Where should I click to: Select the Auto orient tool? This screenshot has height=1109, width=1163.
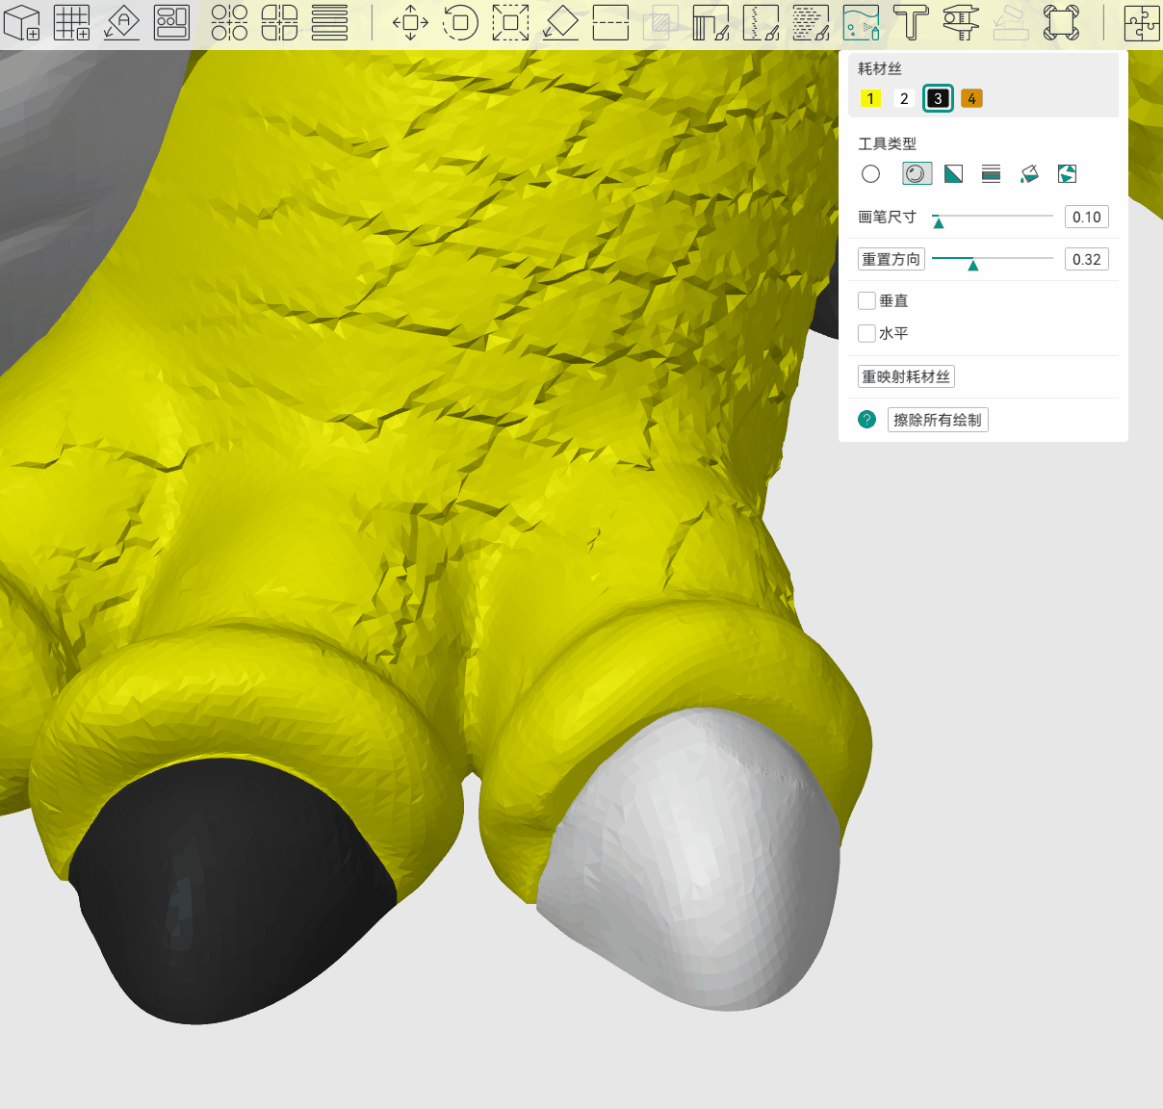pyautogui.click(x=122, y=22)
